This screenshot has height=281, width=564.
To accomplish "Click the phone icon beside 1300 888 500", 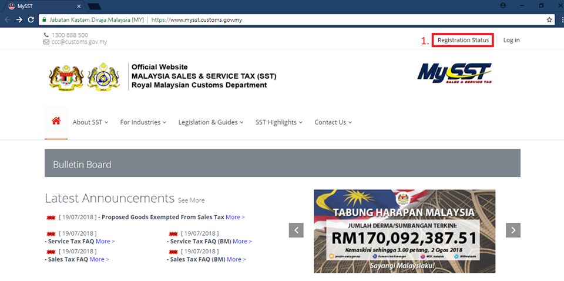I will point(46,35).
